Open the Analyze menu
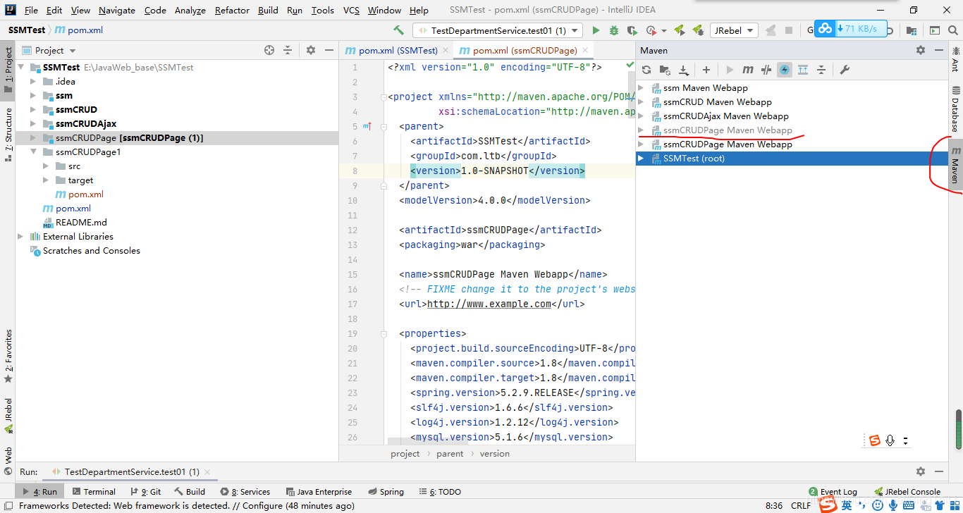Image resolution: width=963 pixels, height=513 pixels. [x=190, y=10]
